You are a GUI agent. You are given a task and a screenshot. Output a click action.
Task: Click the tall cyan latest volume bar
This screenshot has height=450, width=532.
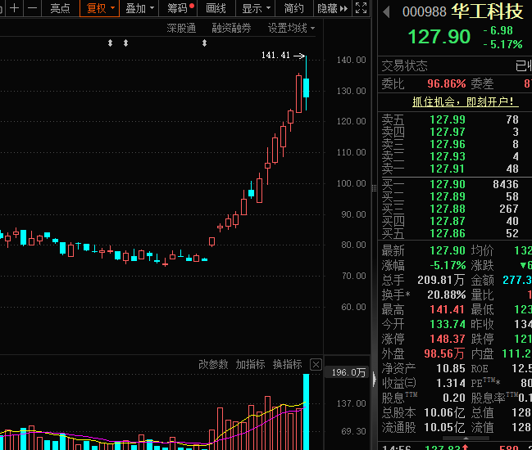point(306,411)
